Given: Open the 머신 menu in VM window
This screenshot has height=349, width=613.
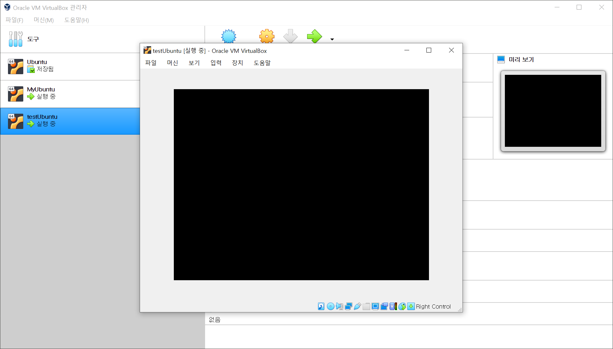Looking at the screenshot, I should (172, 63).
